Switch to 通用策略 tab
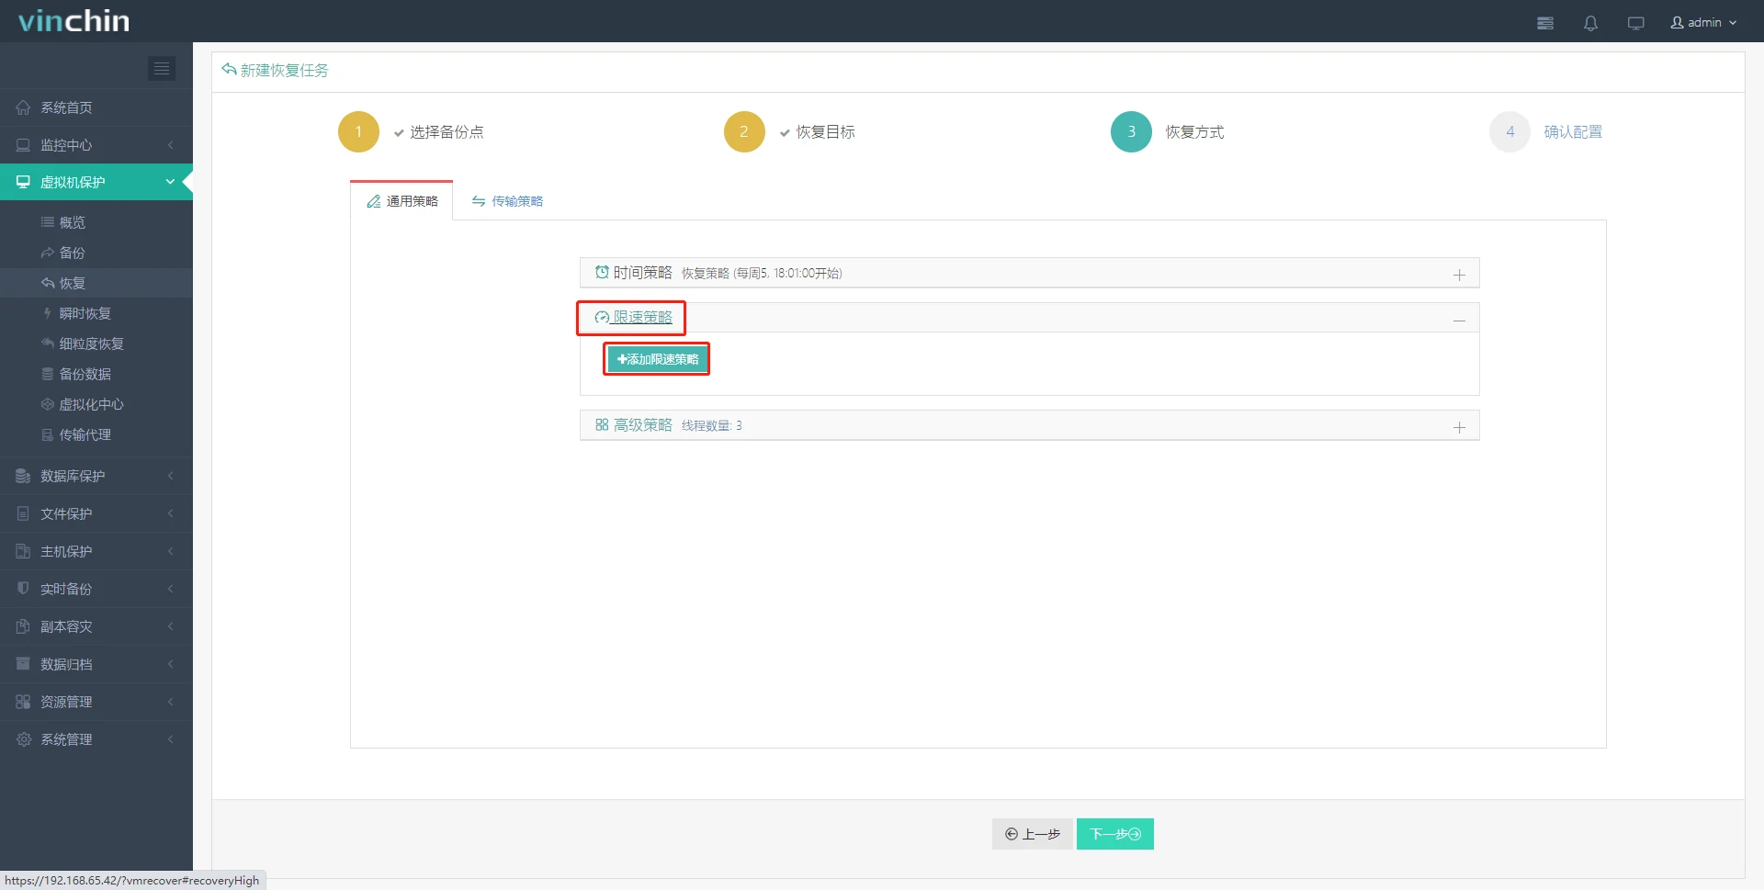Viewport: 1764px width, 890px height. 402,201
